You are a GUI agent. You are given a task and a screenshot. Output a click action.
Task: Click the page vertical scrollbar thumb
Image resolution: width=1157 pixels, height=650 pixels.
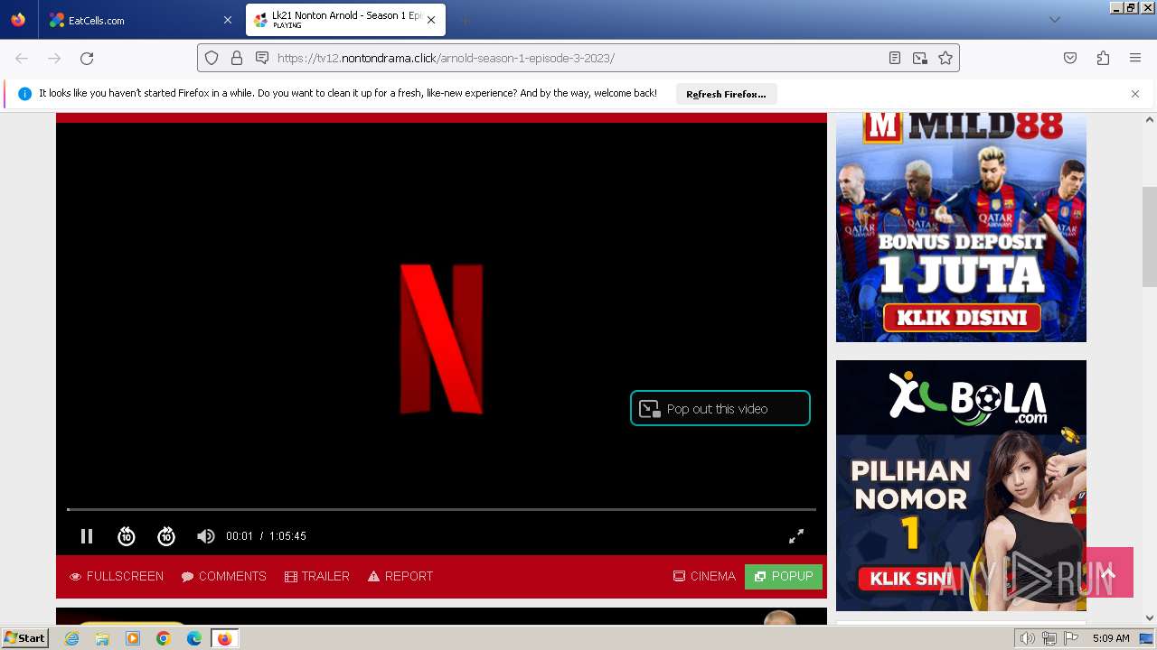click(1150, 237)
